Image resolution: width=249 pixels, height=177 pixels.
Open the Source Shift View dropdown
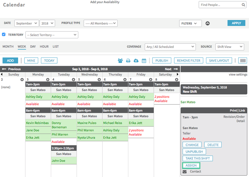pyautogui.click(x=230, y=47)
